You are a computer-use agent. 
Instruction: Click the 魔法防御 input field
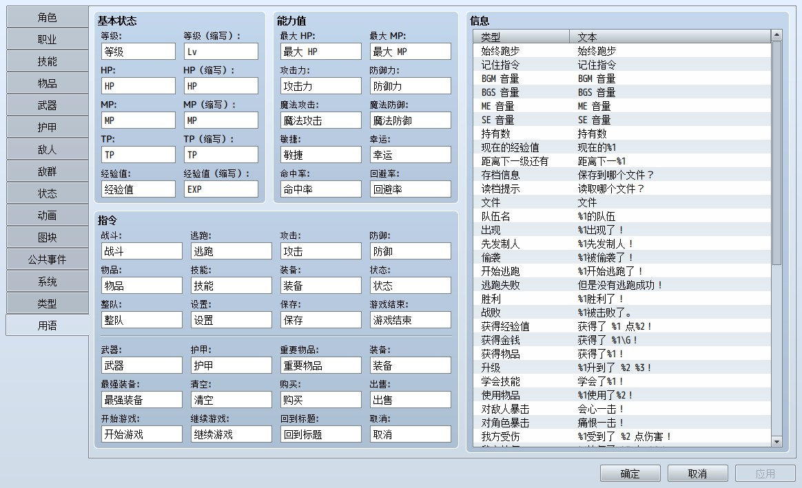[411, 120]
